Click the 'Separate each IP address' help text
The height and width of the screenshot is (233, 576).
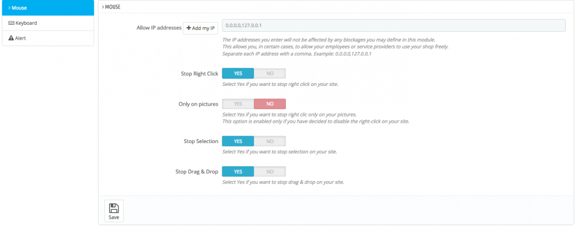297,54
